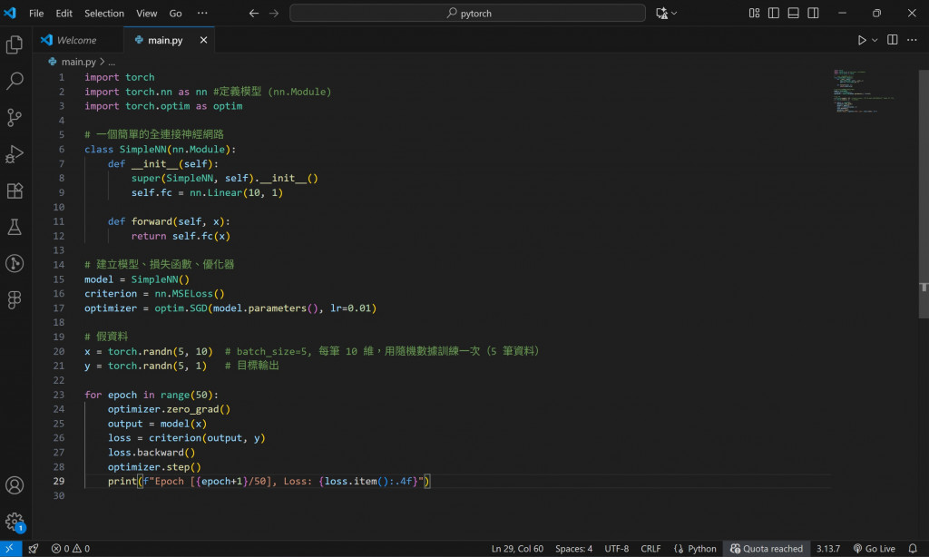929x557 pixels.
Task: Open the Go menu
Action: (175, 13)
